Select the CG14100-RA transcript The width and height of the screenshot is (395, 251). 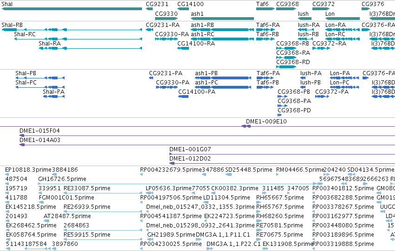(x=183, y=48)
